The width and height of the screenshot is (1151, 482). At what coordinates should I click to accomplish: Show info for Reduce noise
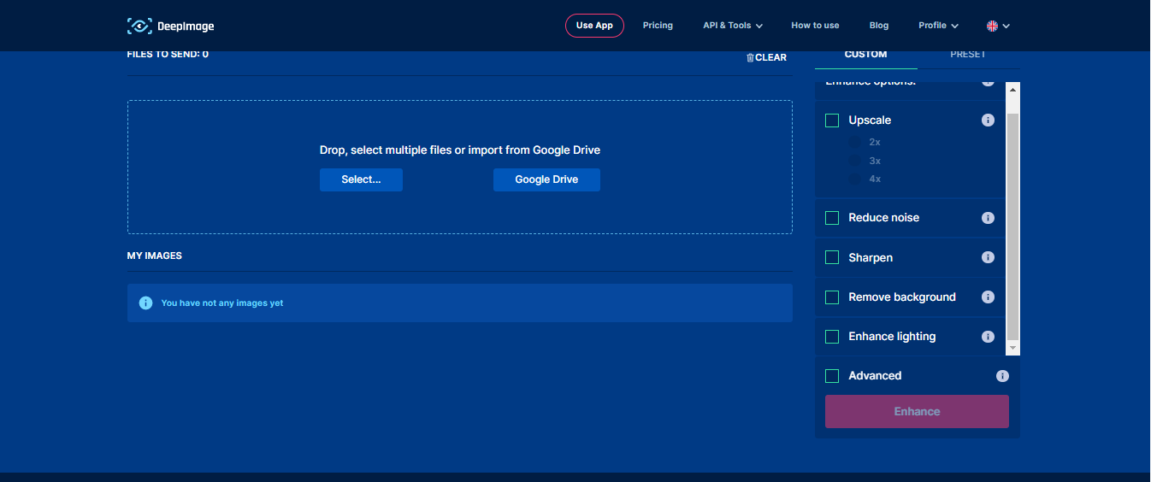click(x=988, y=218)
